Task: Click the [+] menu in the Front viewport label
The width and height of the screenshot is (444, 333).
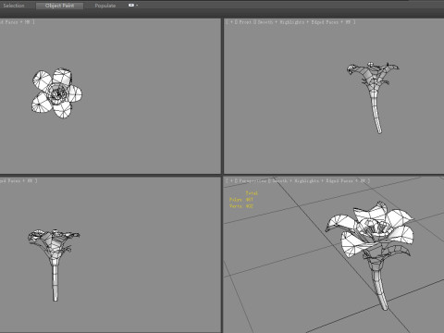Action: pos(231,22)
